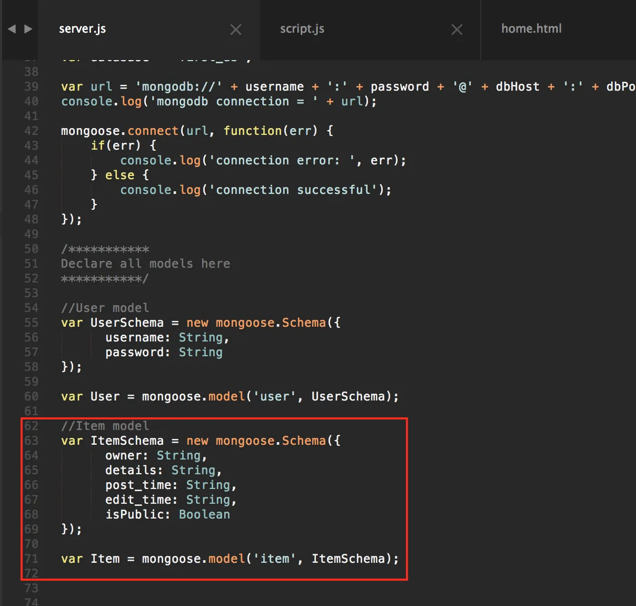Click the 'item' model name string
Image resolution: width=636 pixels, height=606 pixels.
point(275,559)
